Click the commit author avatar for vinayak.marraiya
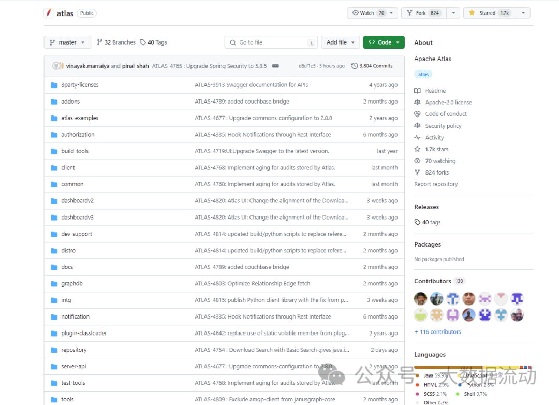 coord(57,66)
